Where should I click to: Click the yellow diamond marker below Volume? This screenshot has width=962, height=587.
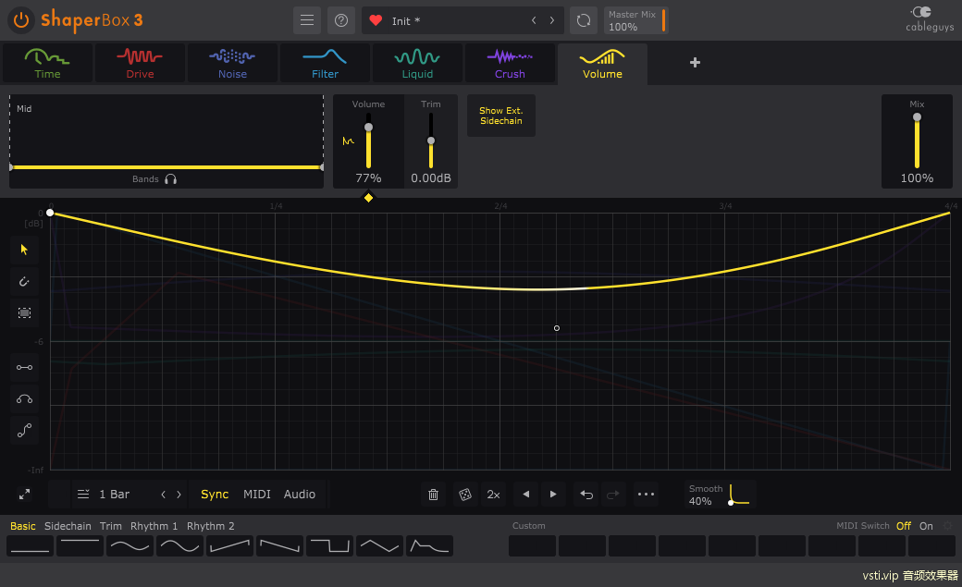pos(368,198)
